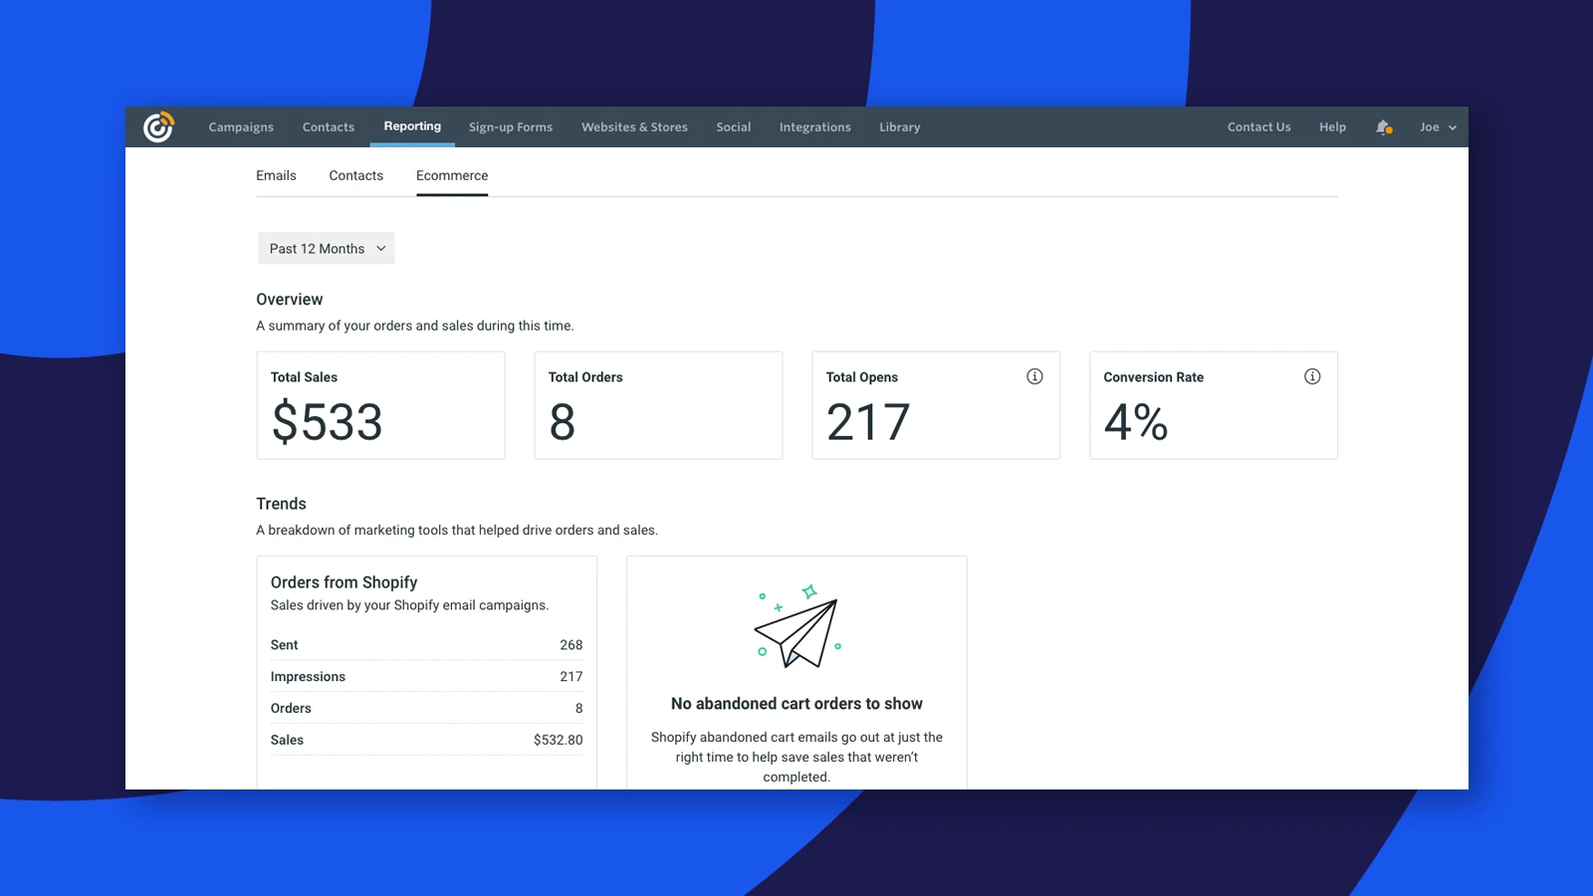The image size is (1593, 896).
Task: Click the Total Opens info icon
Action: [x=1034, y=376]
